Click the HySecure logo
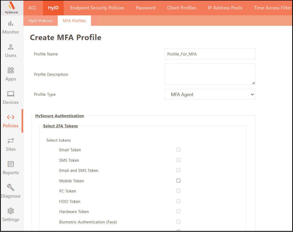Screen dimensions: 293x232 pos(11,7)
